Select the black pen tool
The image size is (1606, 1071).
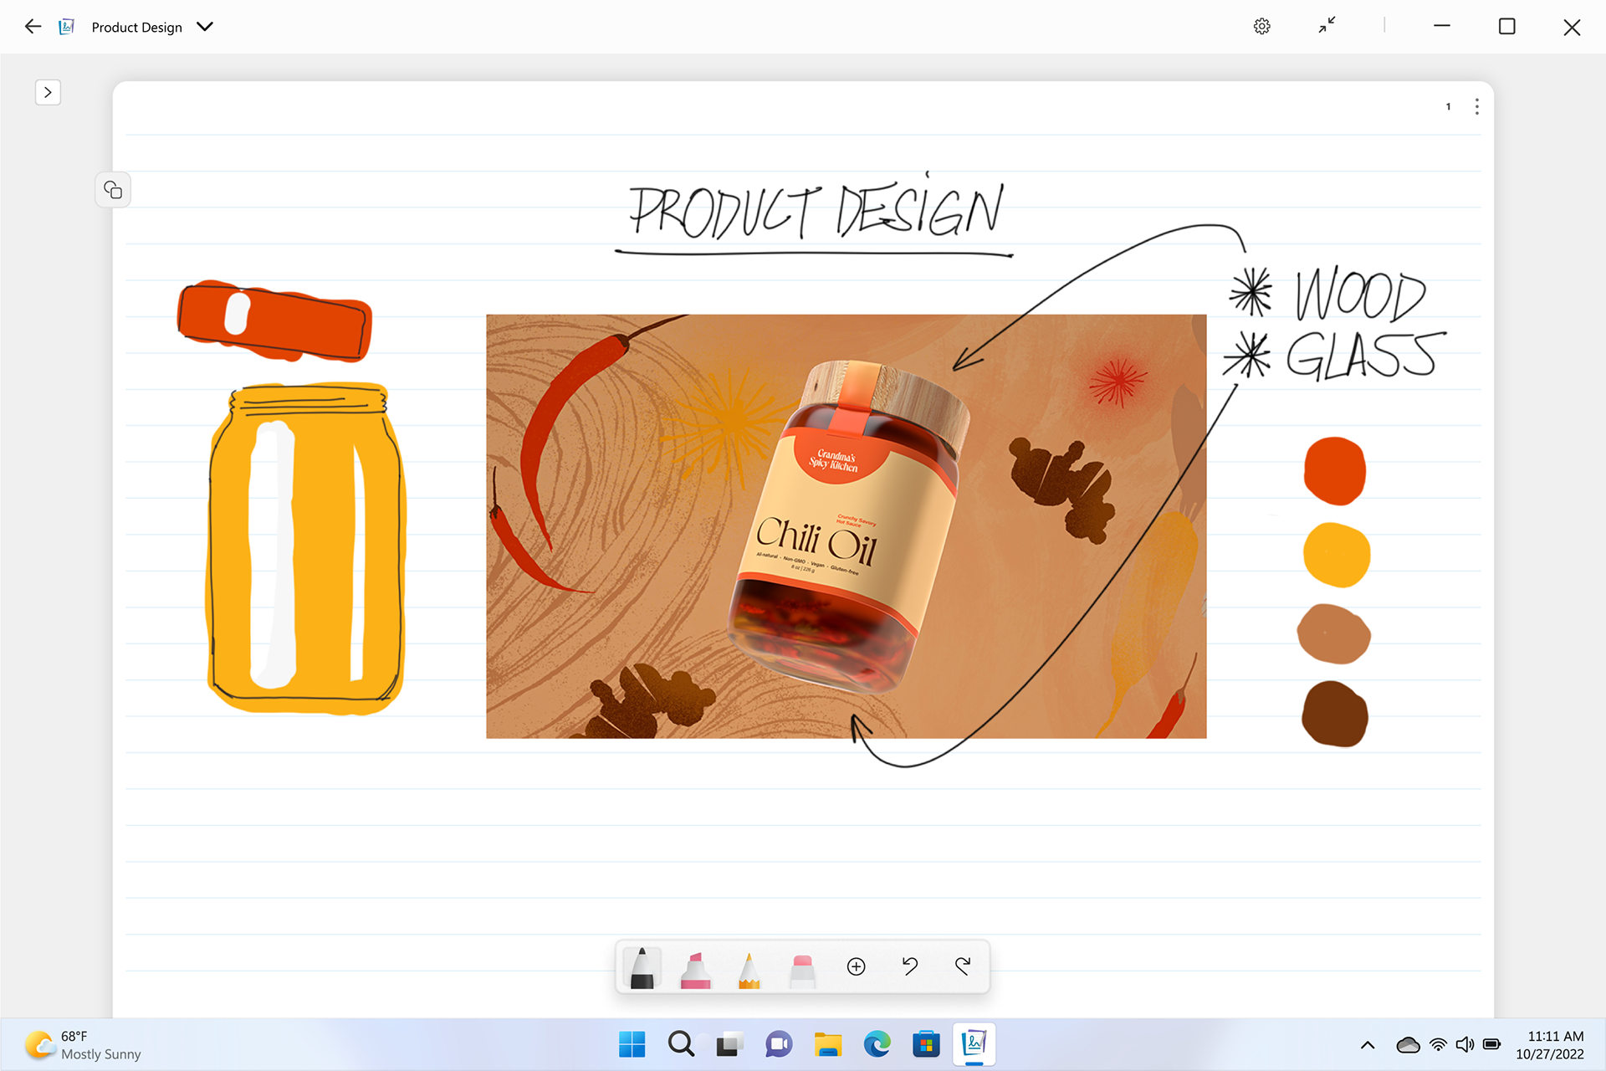pos(642,967)
